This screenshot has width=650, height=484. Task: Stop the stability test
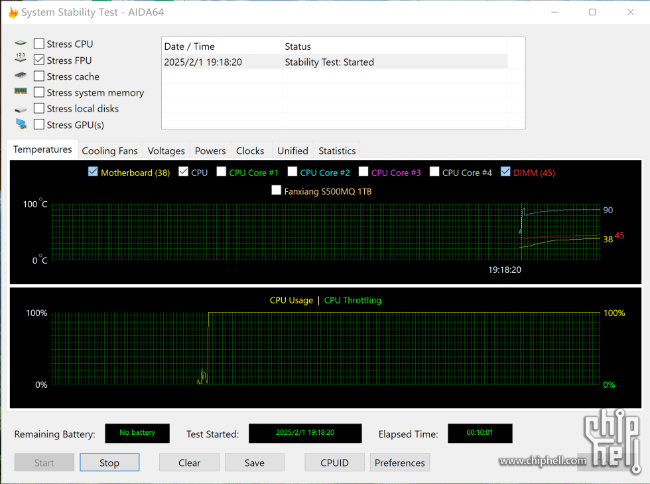109,462
